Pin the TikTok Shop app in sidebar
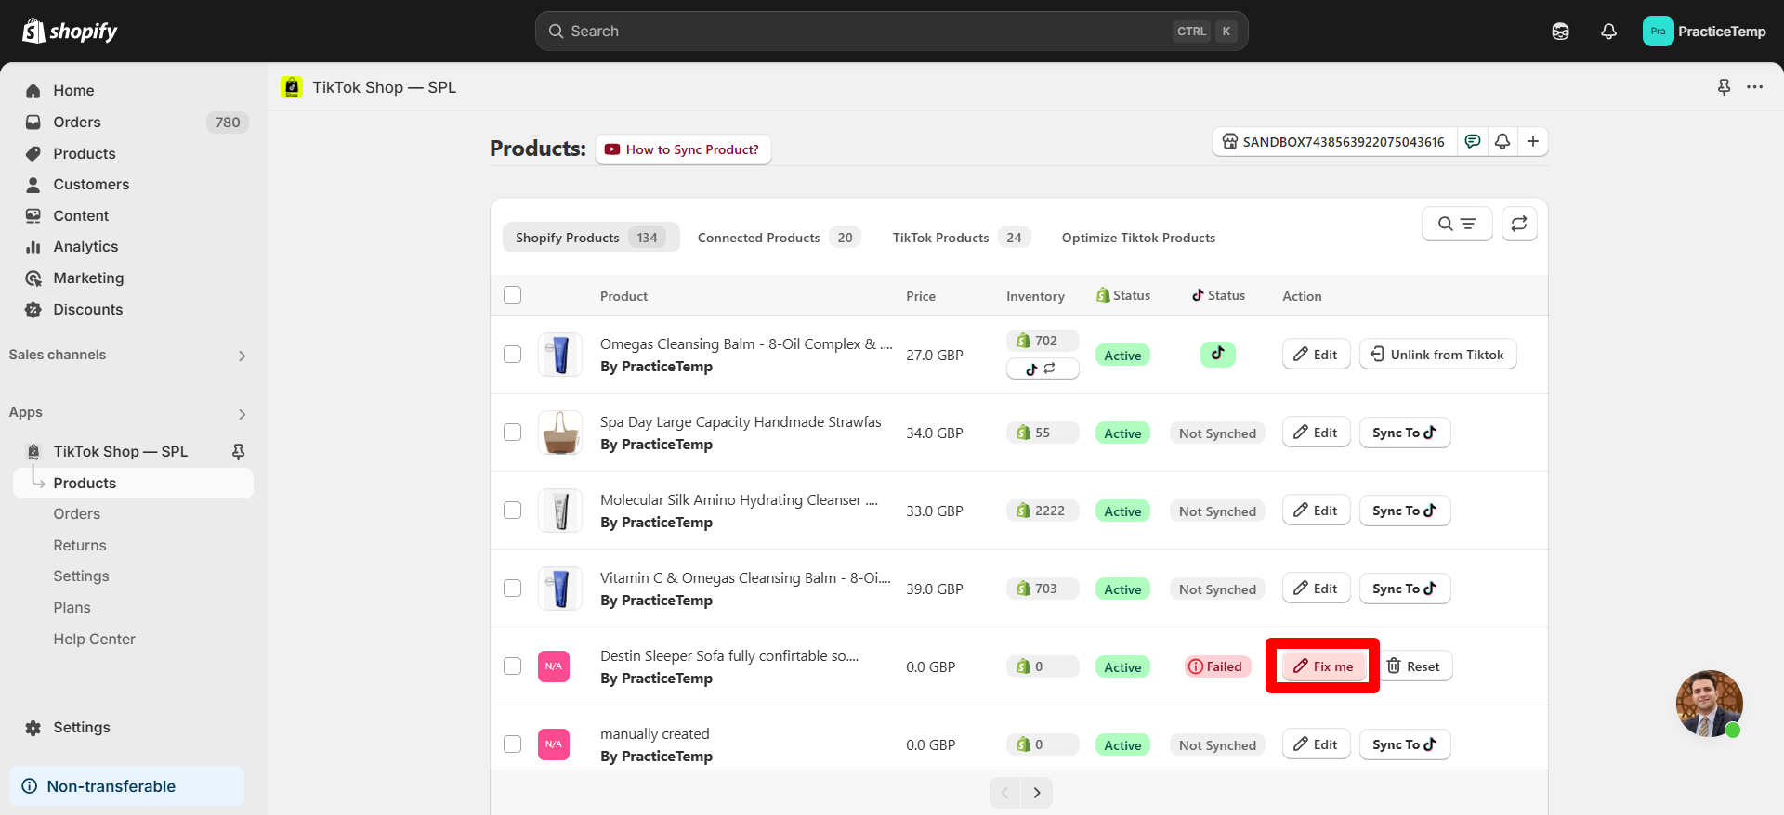1784x815 pixels. (238, 451)
